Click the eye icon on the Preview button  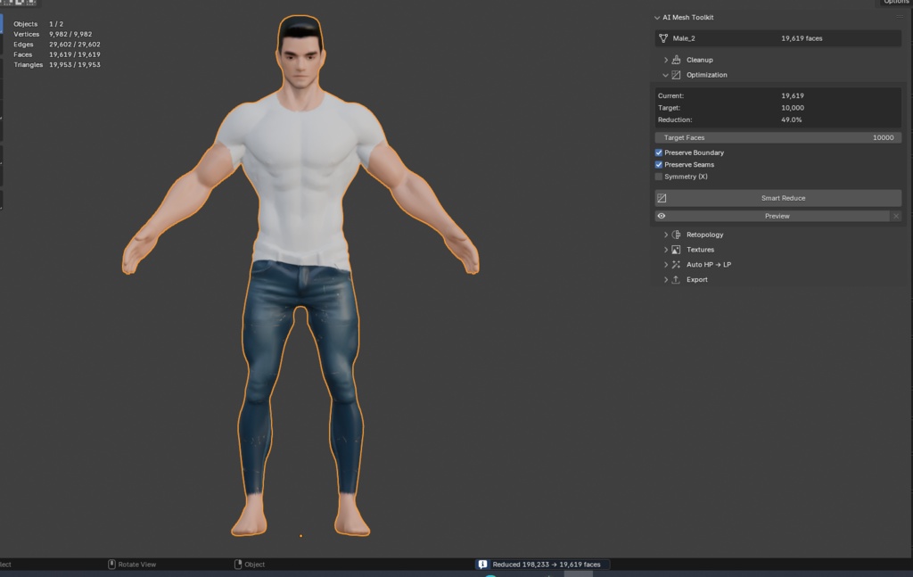pyautogui.click(x=662, y=216)
